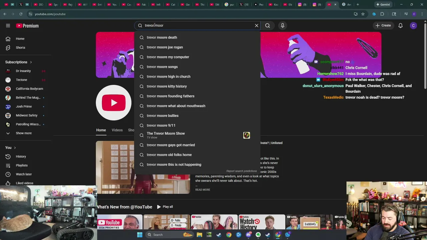This screenshot has height=240, width=427.
Task: Expand the Subscriptions section chevron
Action: pos(31,62)
